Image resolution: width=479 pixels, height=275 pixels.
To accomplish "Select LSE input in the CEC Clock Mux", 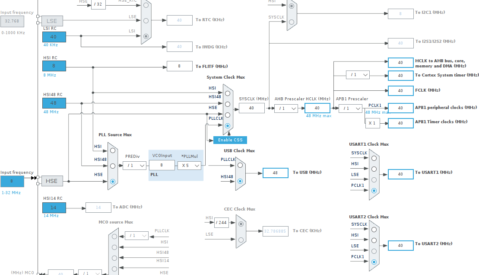I will 240,240.
